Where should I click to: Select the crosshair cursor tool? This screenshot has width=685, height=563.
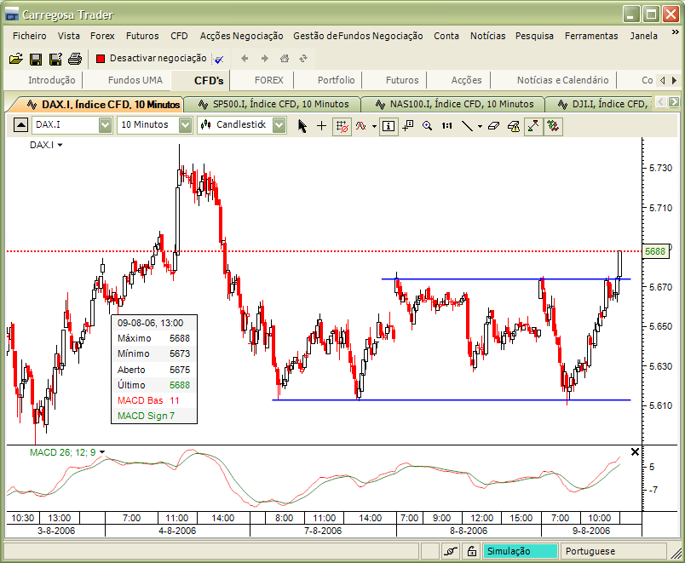(x=321, y=125)
